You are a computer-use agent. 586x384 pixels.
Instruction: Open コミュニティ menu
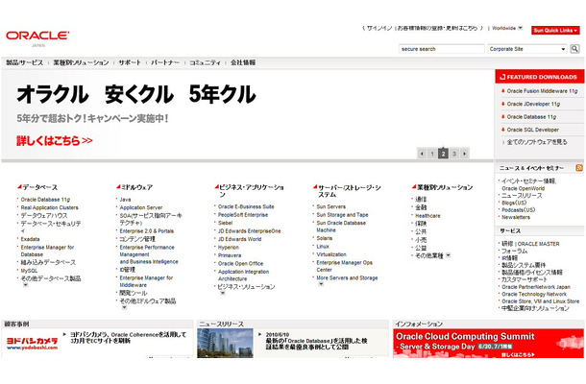(x=205, y=62)
